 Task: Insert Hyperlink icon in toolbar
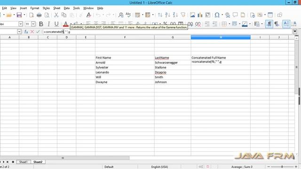pyautogui.click(x=228, y=15)
